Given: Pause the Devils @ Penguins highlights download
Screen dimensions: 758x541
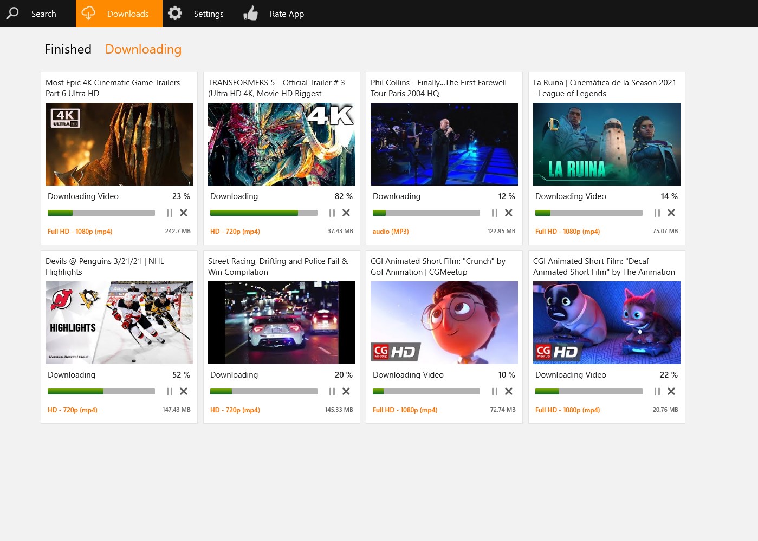Looking at the screenshot, I should [x=170, y=391].
